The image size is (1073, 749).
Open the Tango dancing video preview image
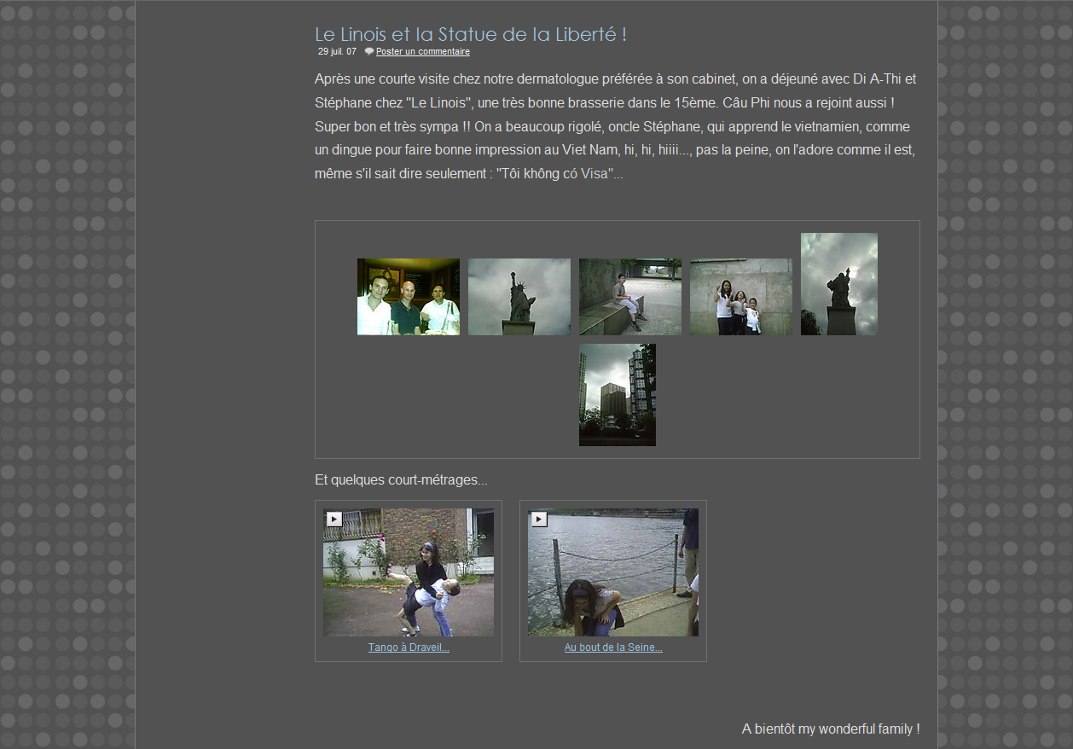(409, 572)
